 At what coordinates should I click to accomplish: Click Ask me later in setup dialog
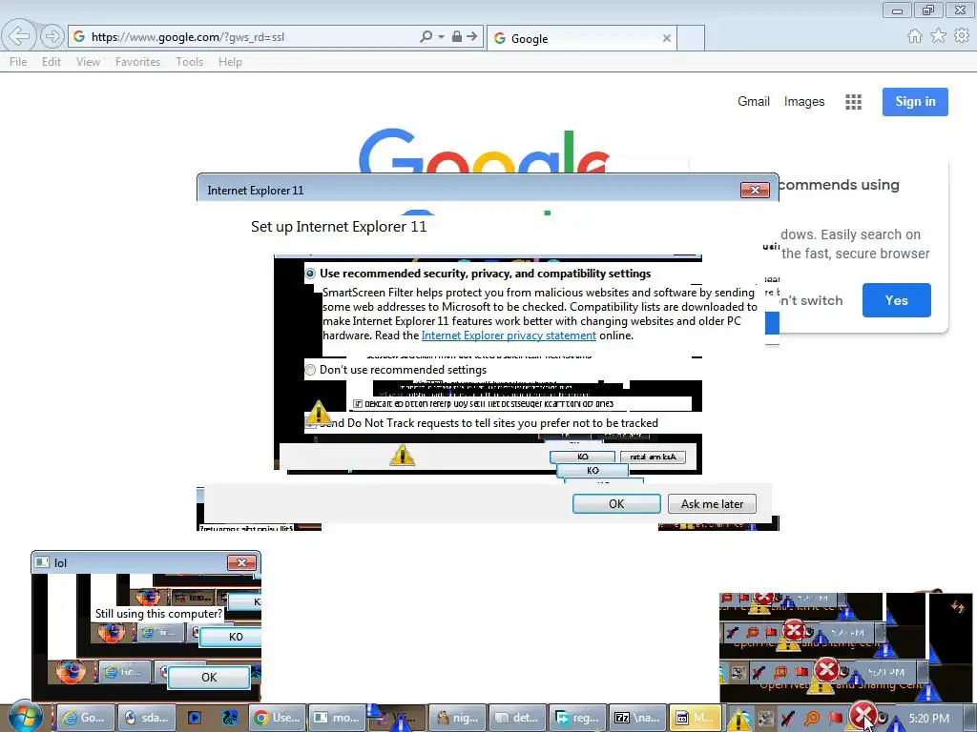[x=712, y=503]
